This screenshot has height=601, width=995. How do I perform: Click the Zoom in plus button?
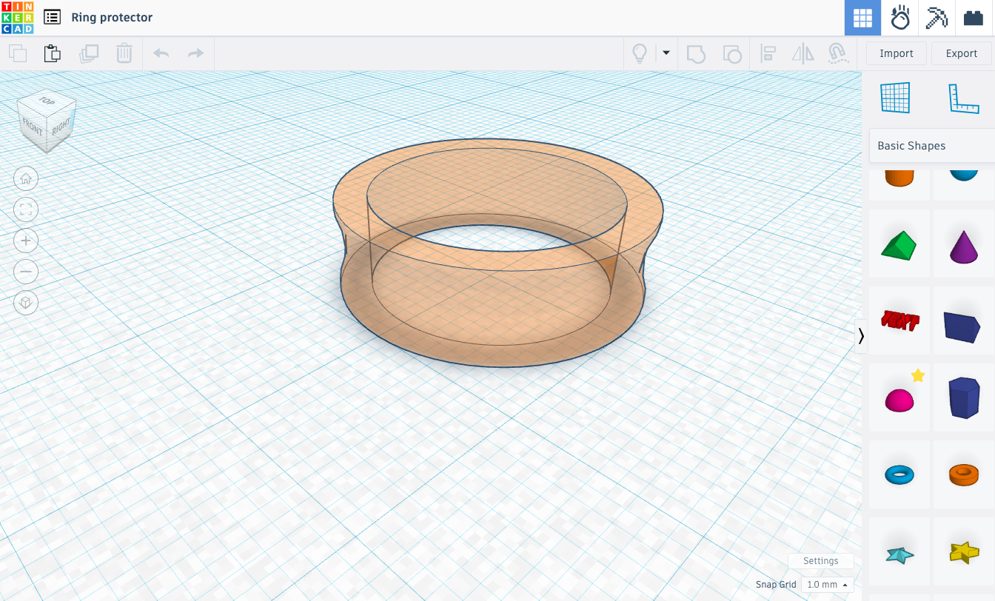point(26,241)
